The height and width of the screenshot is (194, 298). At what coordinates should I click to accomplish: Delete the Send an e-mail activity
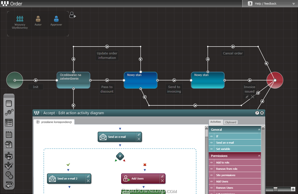click(139, 139)
